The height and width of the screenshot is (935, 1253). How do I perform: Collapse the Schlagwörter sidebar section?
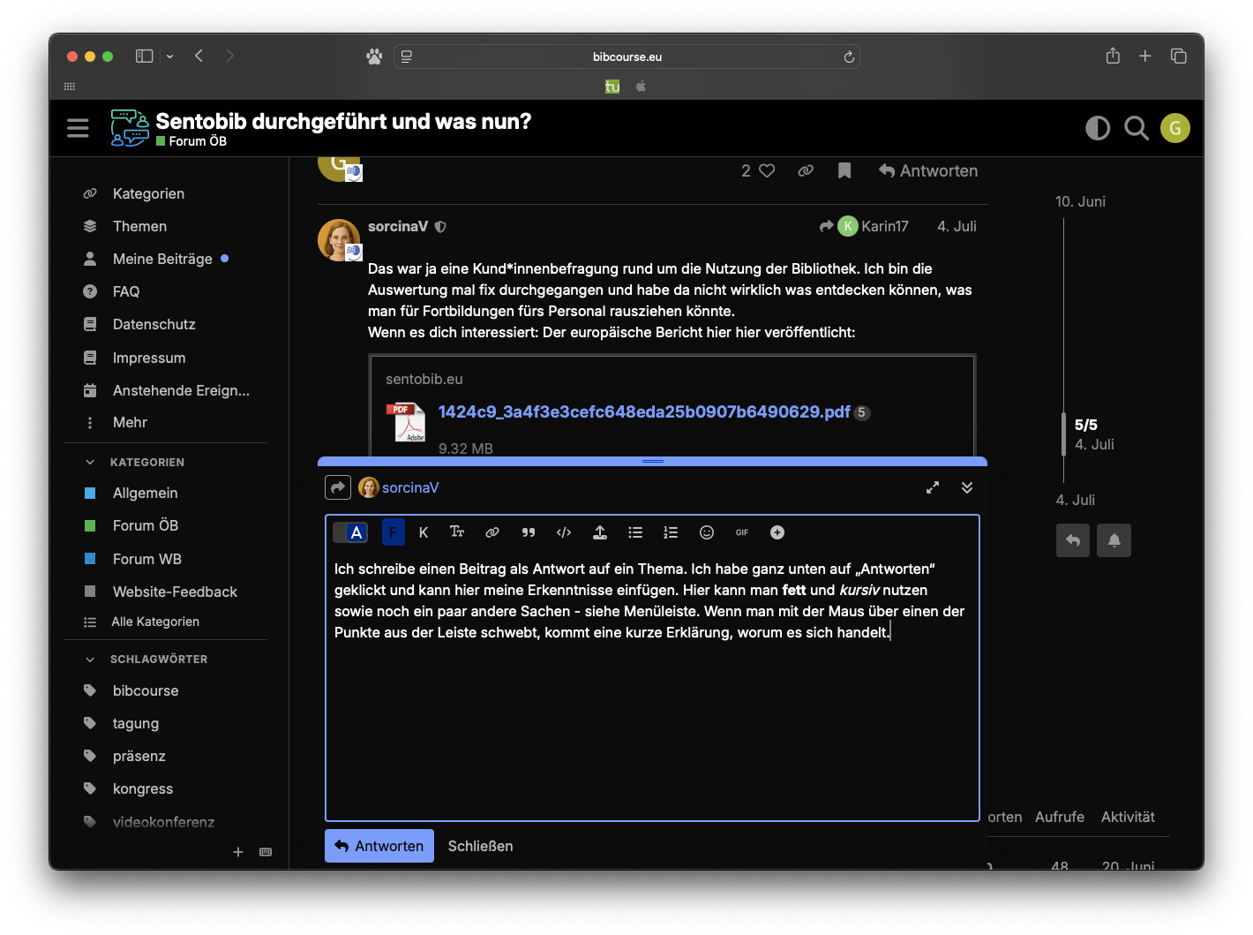(x=90, y=659)
